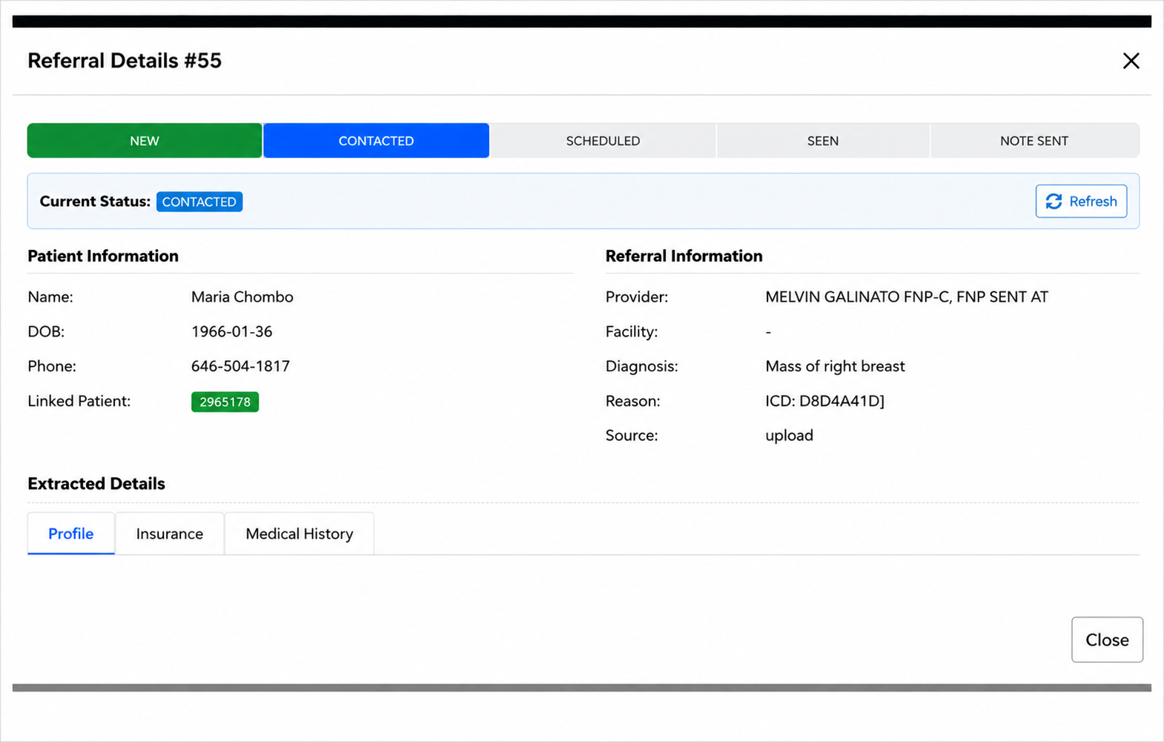The width and height of the screenshot is (1164, 742).
Task: Click the Referral Information heading
Action: coord(684,256)
